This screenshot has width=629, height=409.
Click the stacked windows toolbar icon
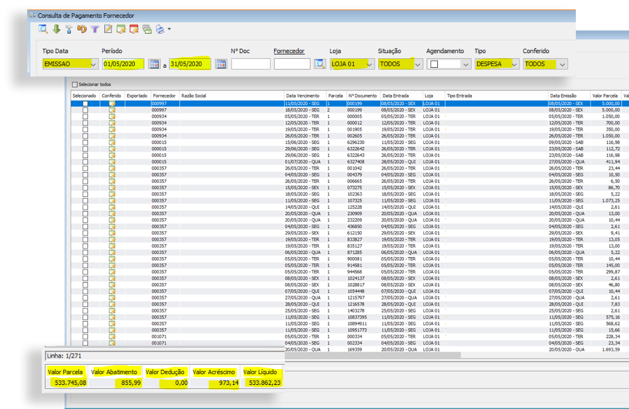(147, 29)
